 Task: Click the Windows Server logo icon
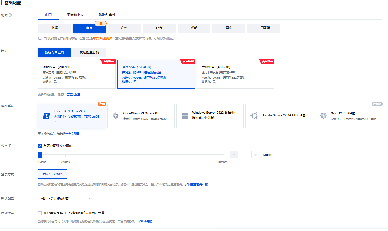pos(185,116)
